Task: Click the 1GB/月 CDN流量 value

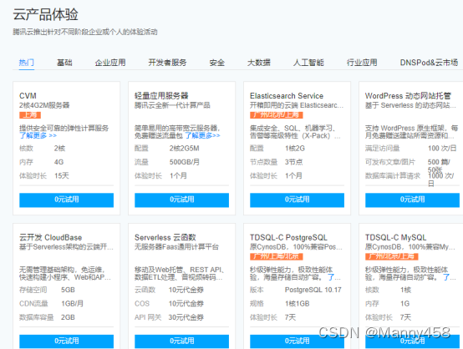Action: click(x=72, y=304)
